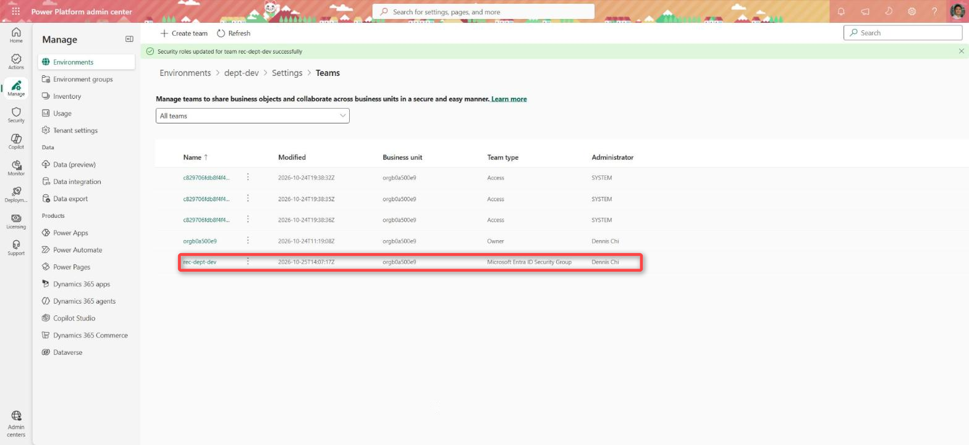Open more options for orgb0a500e9 team
This screenshot has height=445, width=969.
[x=248, y=241]
